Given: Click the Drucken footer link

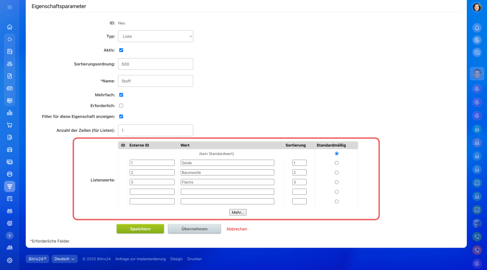Looking at the screenshot, I should [194, 259].
